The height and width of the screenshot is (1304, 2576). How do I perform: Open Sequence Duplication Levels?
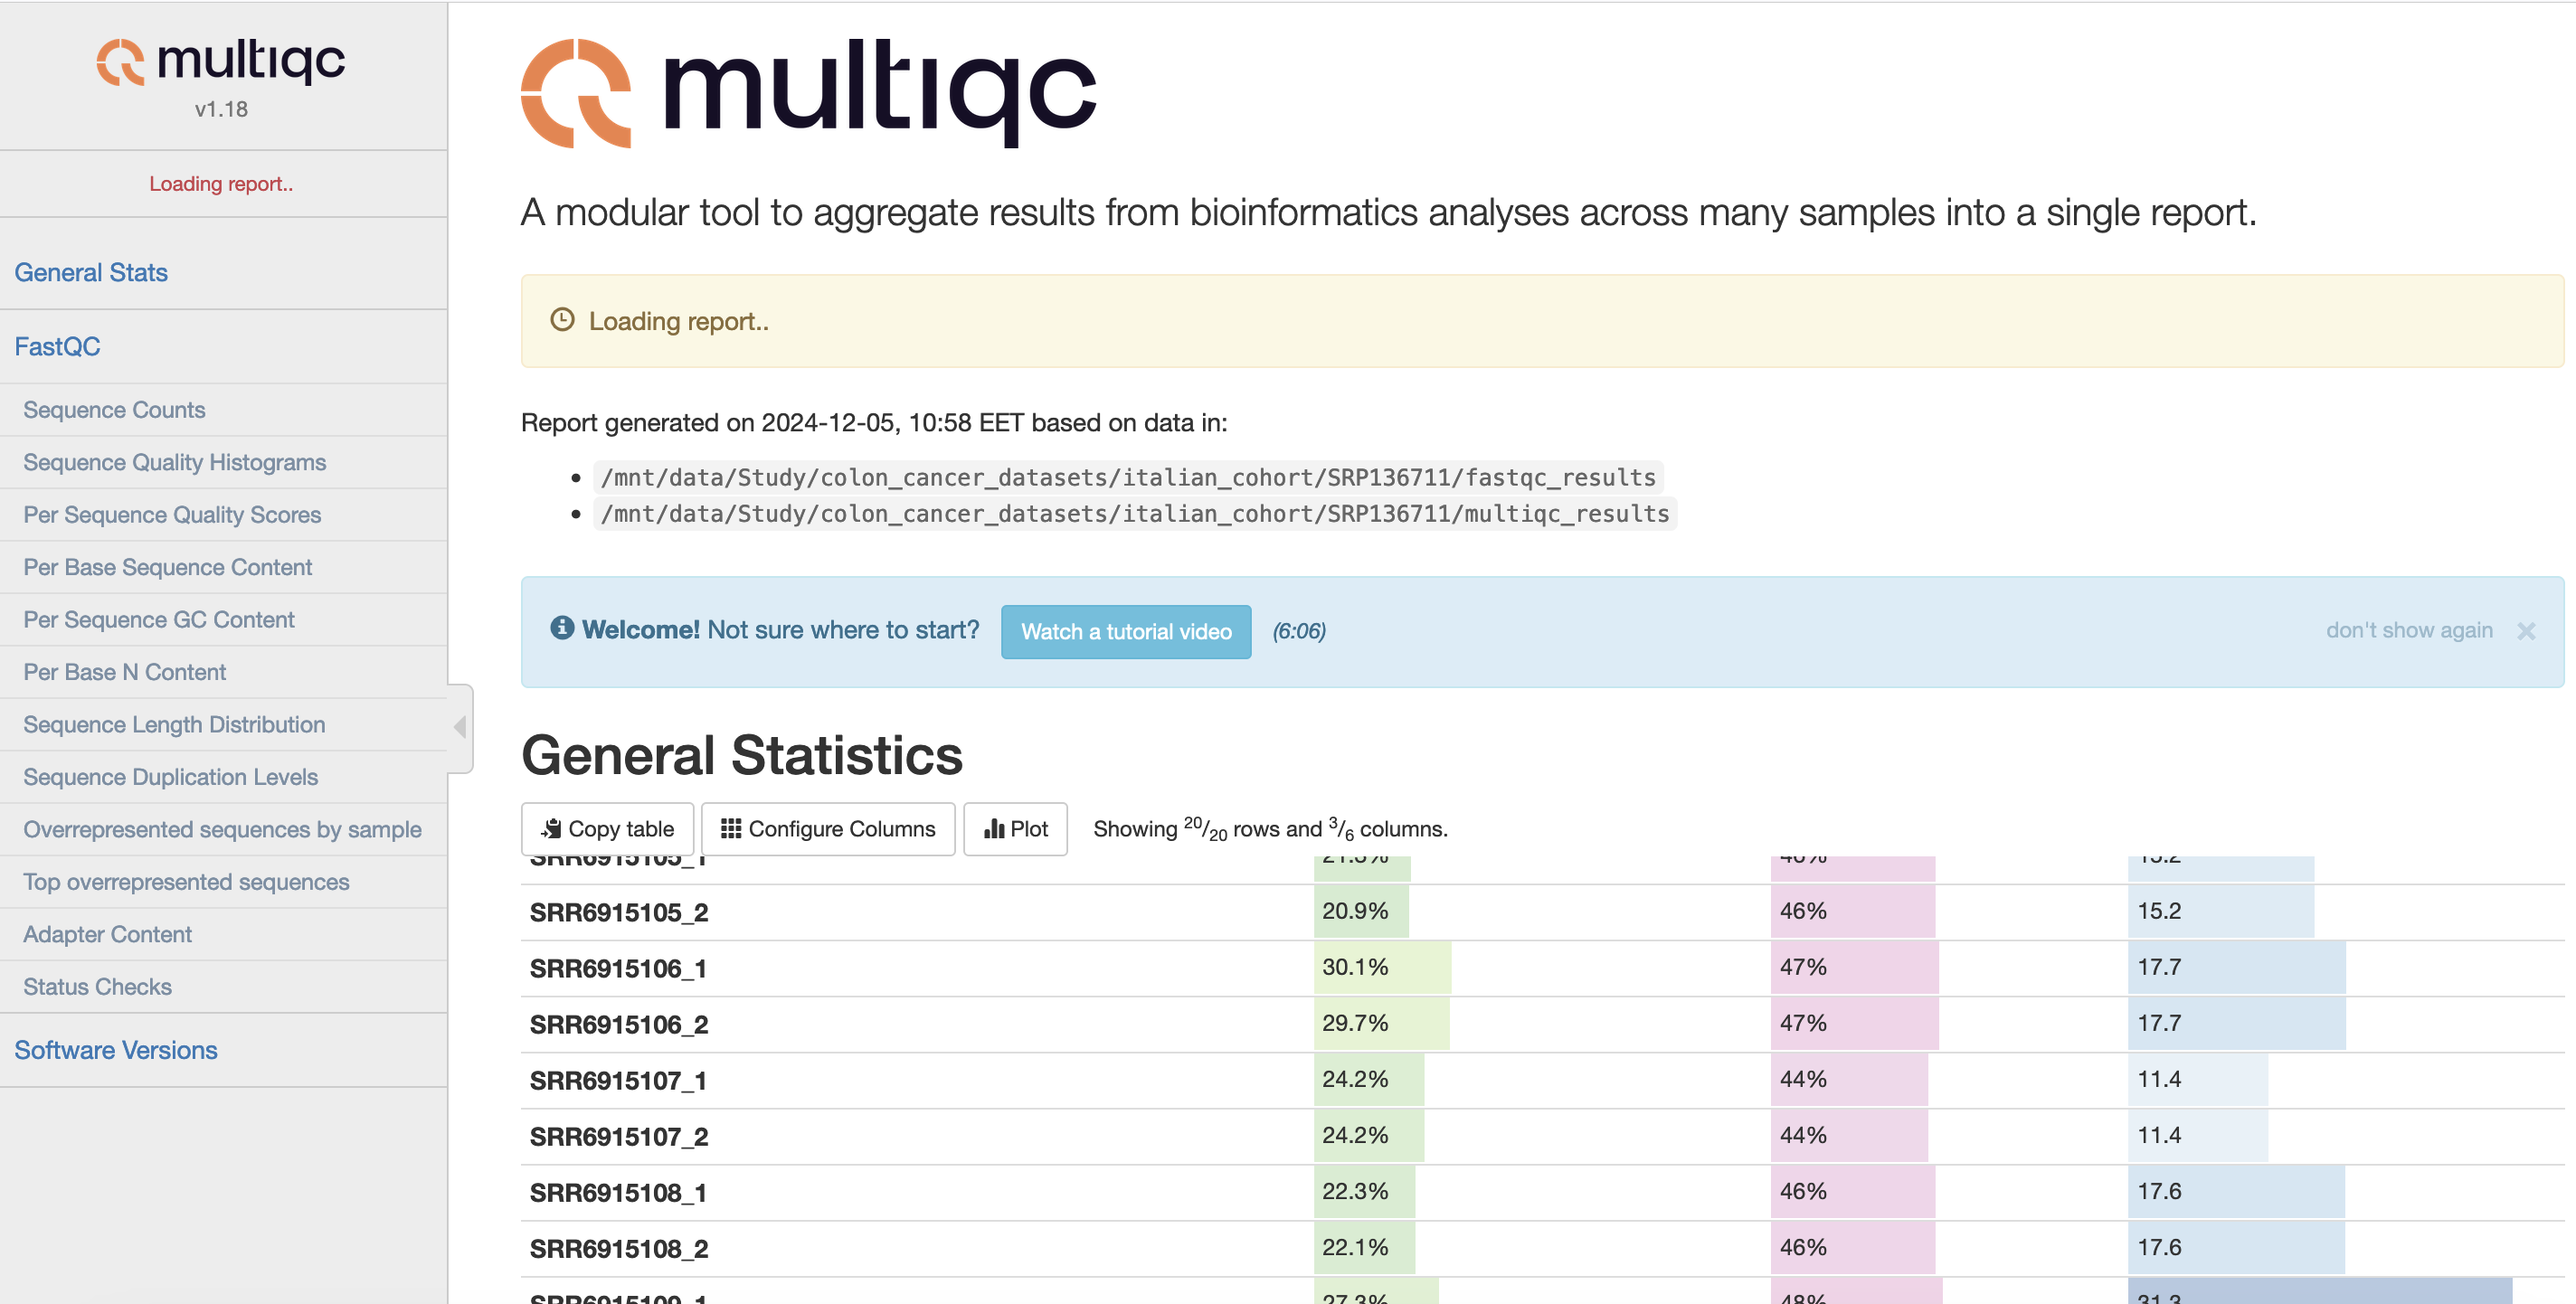(171, 777)
